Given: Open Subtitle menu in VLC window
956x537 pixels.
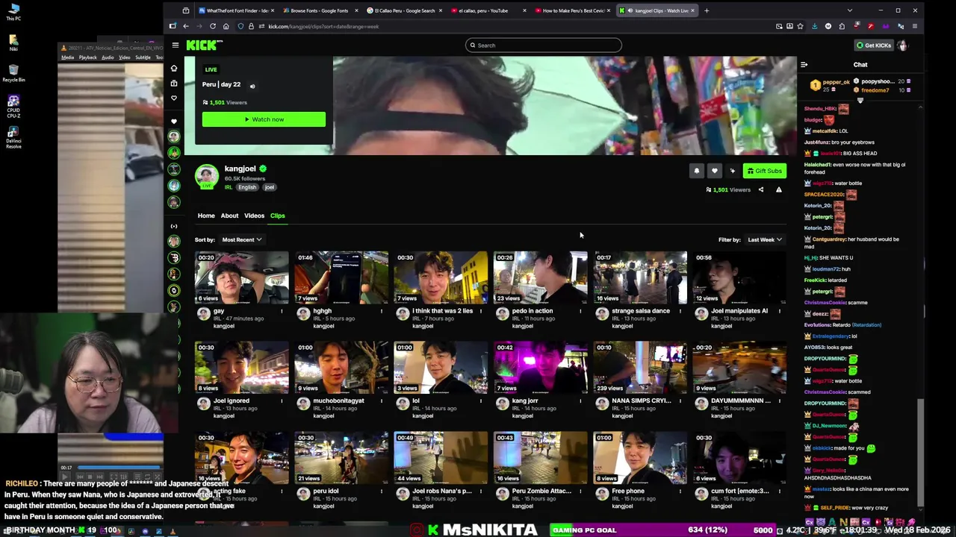Looking at the screenshot, I should pyautogui.click(x=143, y=57).
